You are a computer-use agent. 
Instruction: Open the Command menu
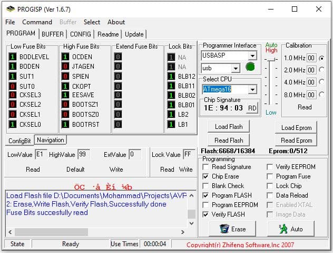coord(37,22)
